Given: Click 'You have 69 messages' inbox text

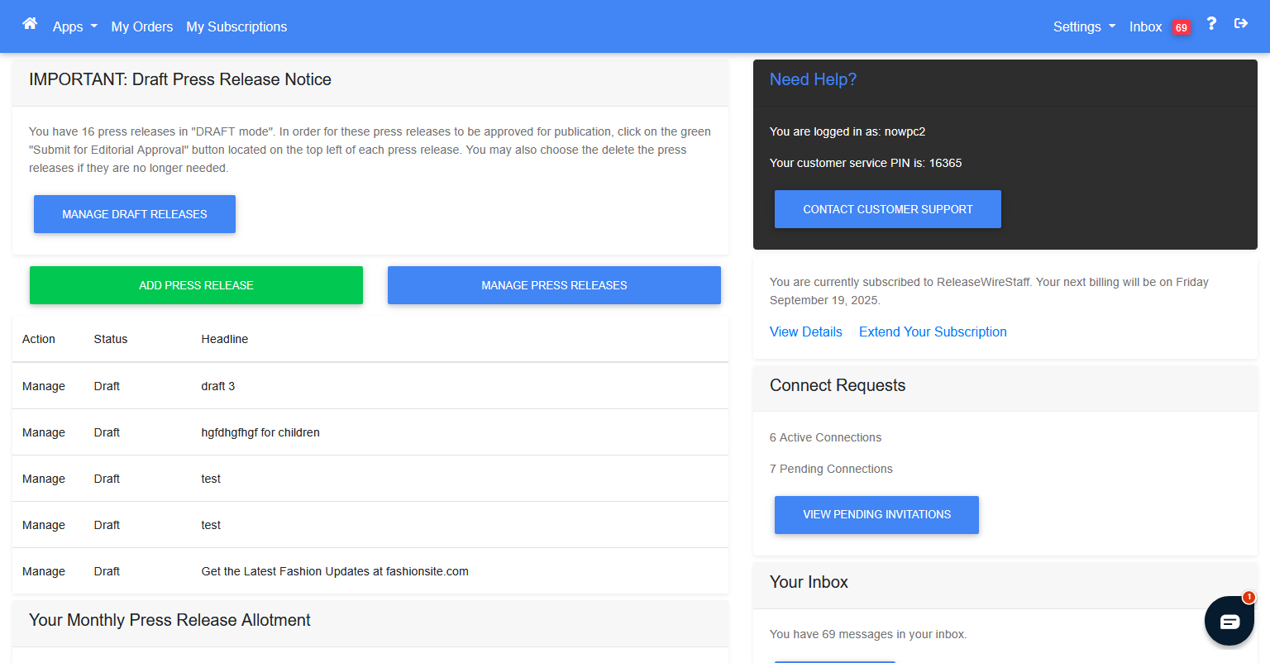Looking at the screenshot, I should [868, 634].
